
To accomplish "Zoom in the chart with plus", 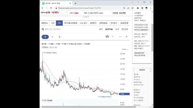I will tap(127, 37).
